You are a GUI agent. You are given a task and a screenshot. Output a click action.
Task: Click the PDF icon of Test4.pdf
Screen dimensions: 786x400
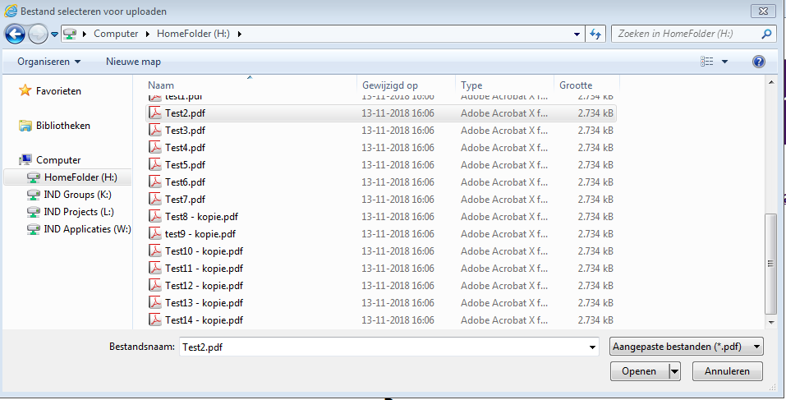(155, 147)
